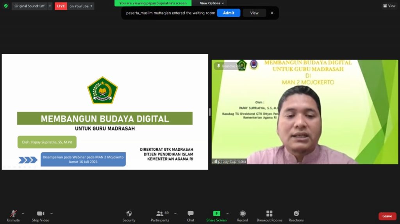The height and width of the screenshot is (224, 400).
Task: Toggle the Original Sound: Off button
Action: 30,6
